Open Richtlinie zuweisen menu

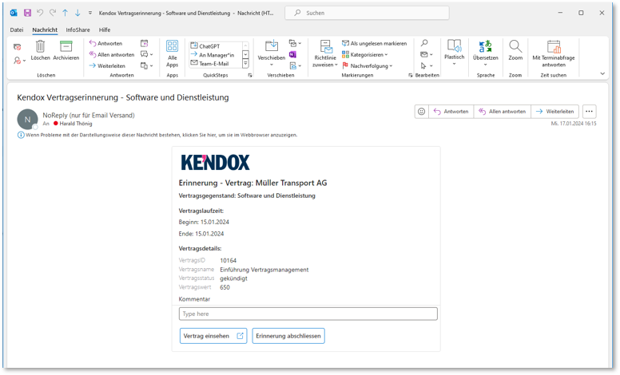point(325,53)
